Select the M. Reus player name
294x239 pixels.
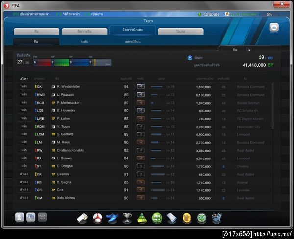tap(63, 142)
